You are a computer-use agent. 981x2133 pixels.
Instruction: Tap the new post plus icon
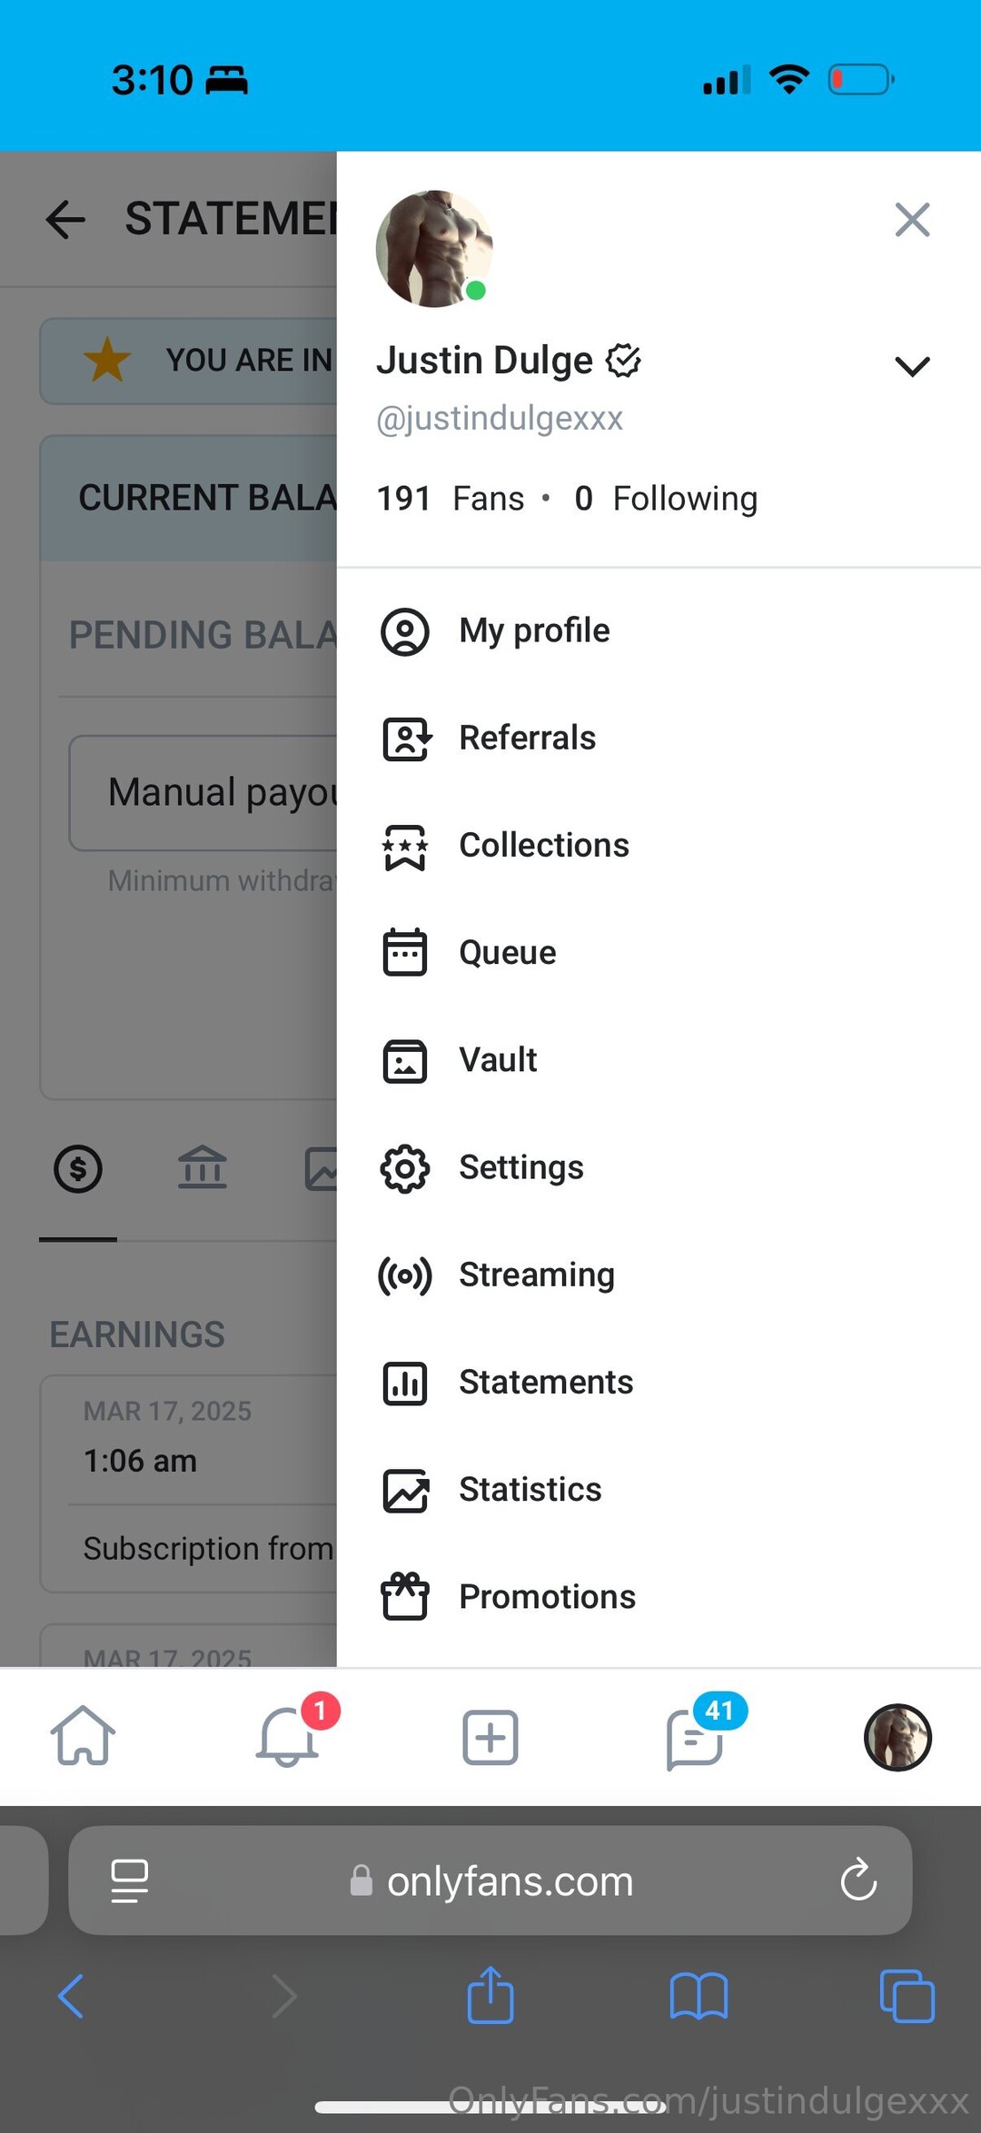point(490,1737)
